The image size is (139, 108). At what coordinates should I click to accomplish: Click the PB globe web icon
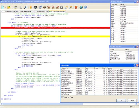pyautogui.click(x=81, y=7)
